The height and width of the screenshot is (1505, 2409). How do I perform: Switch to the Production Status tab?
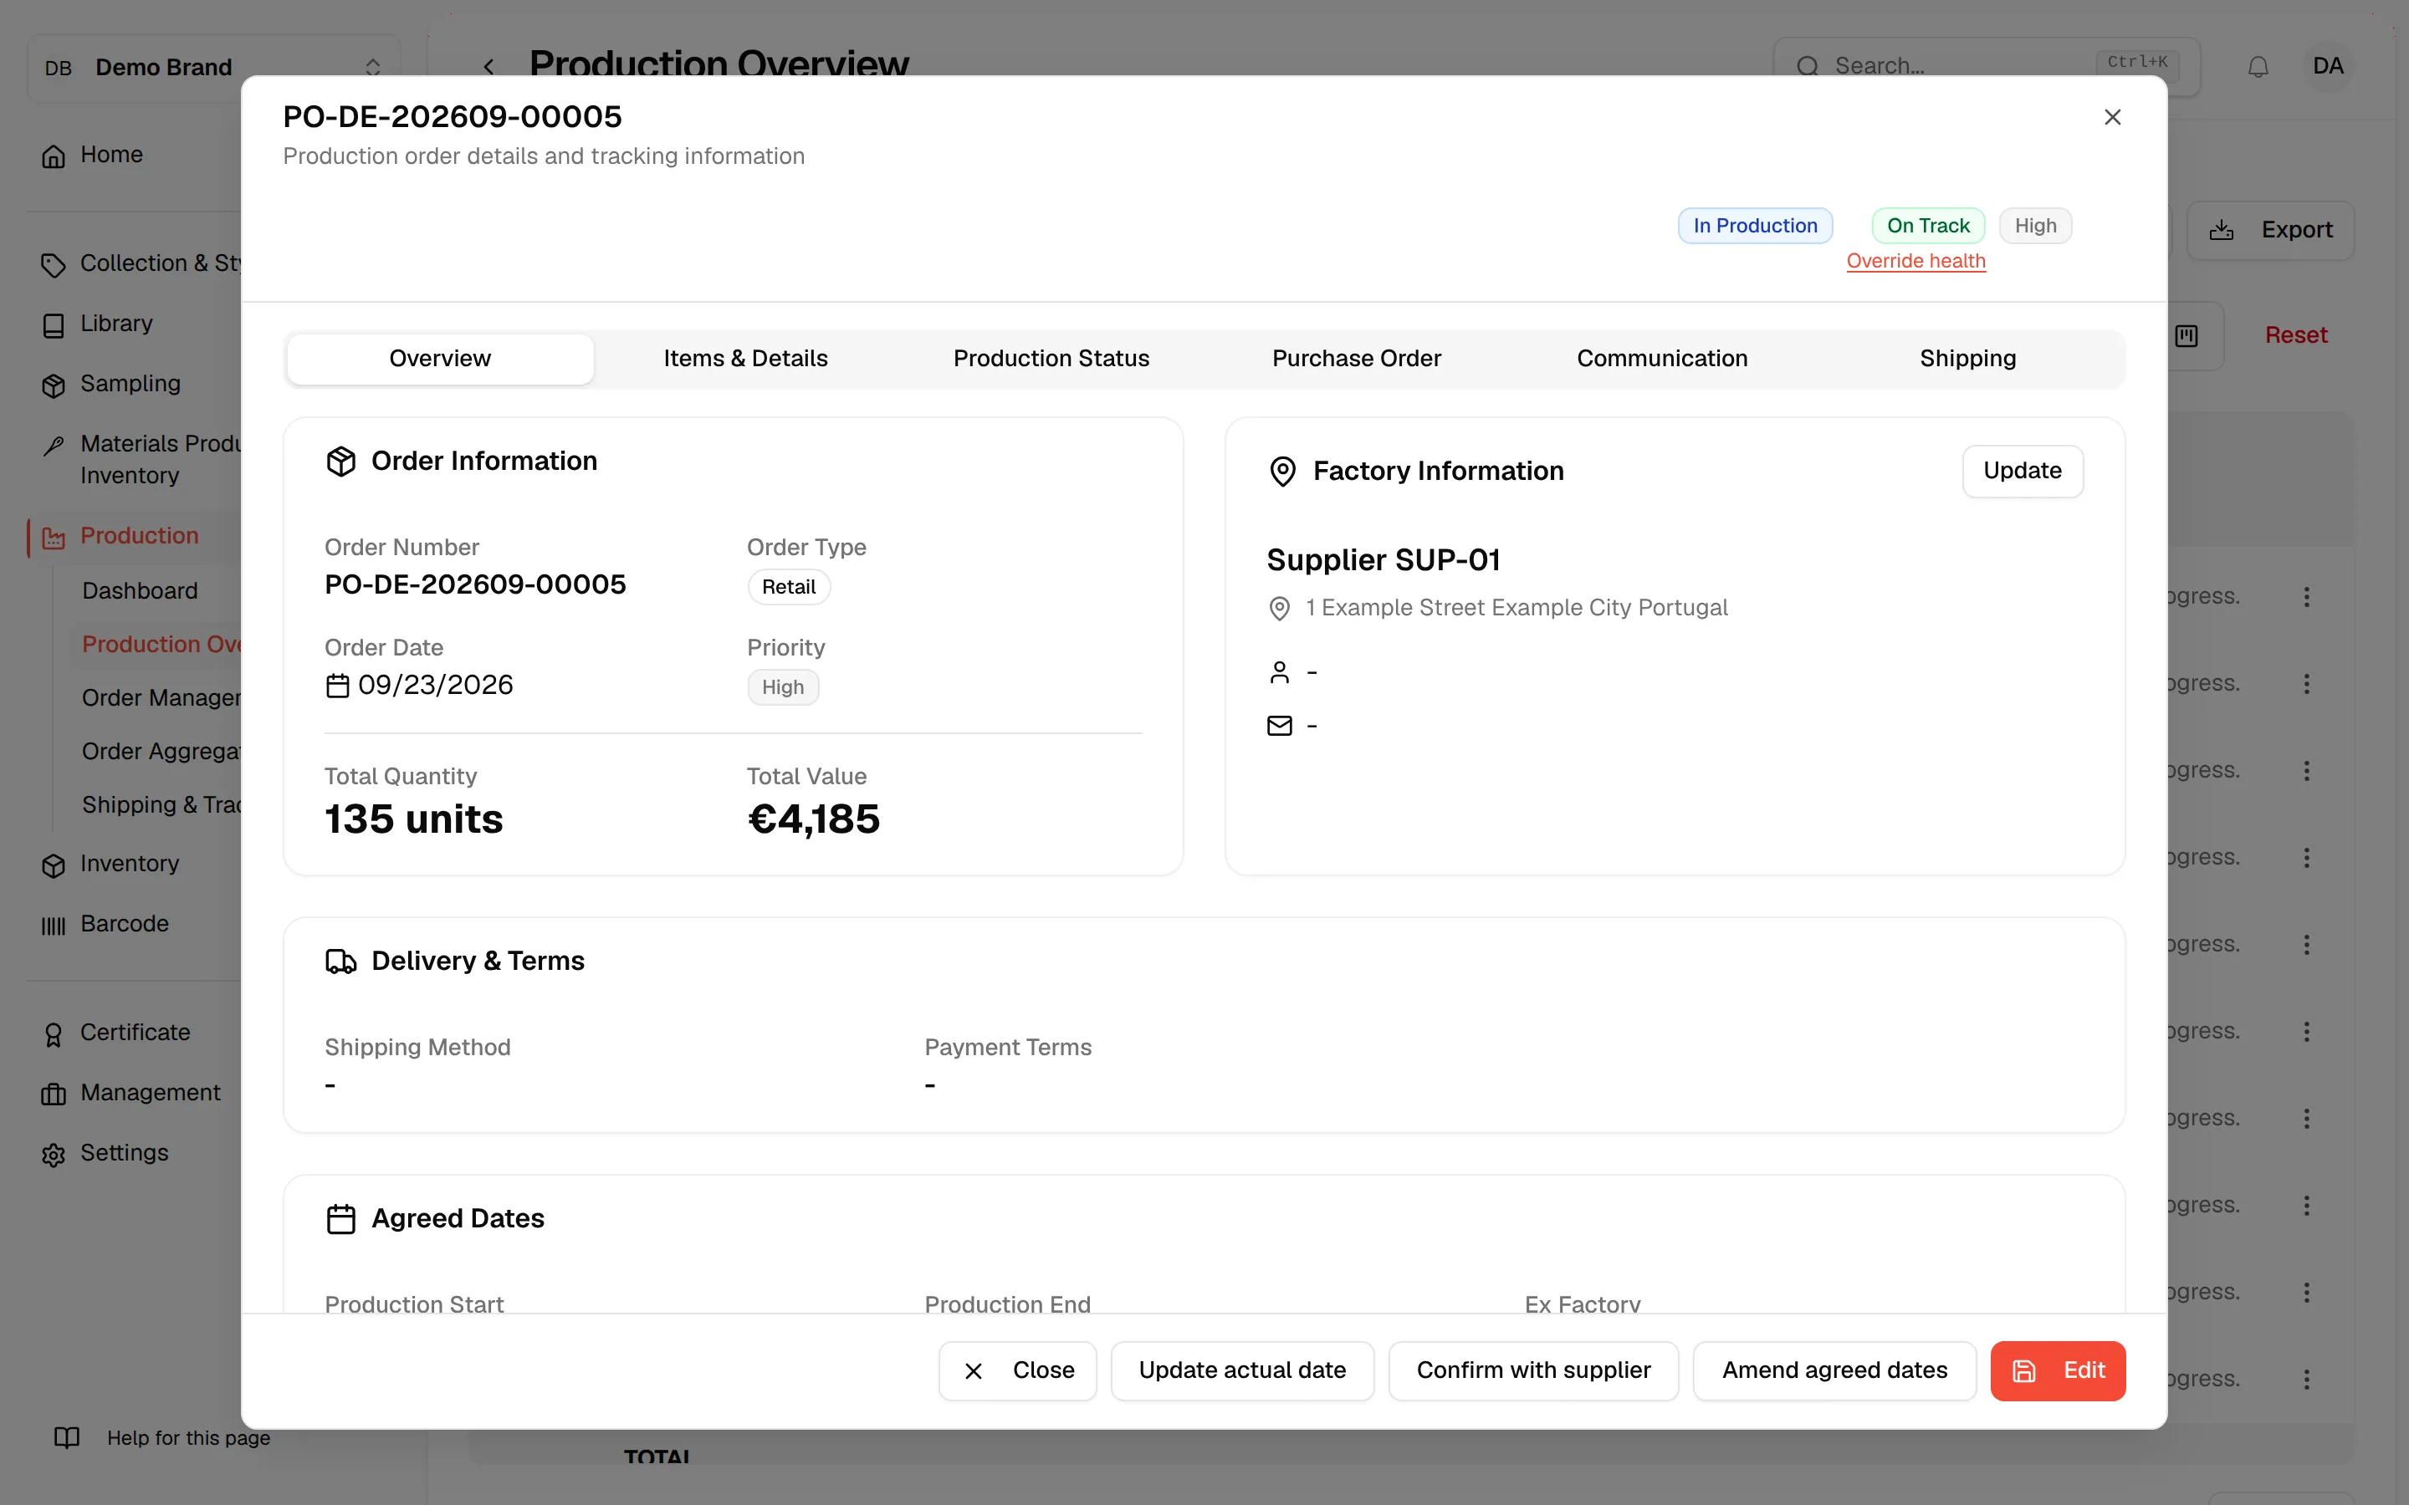[x=1051, y=359]
